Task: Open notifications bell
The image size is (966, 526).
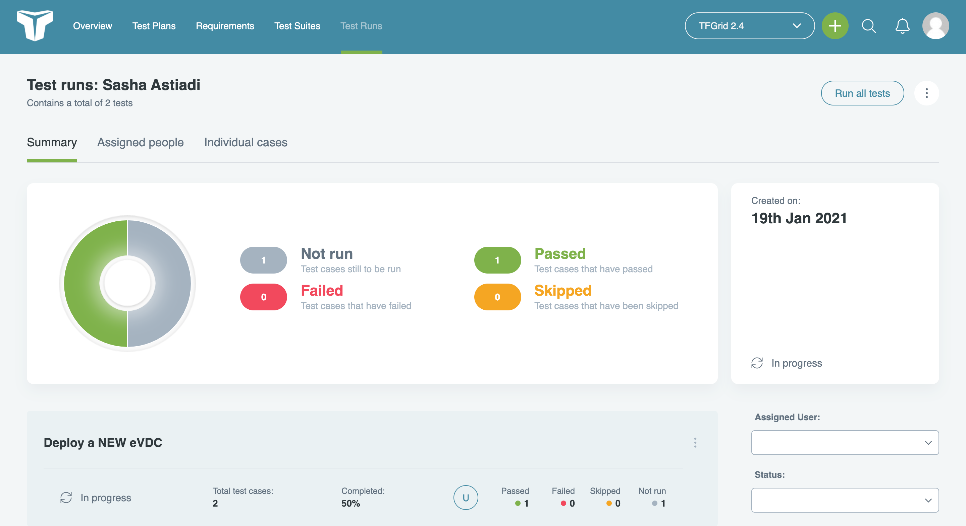Action: [902, 26]
